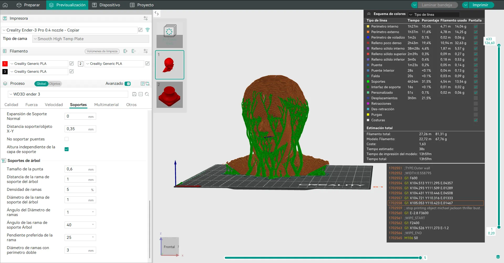Toggle visibility of Costuras
504x263 pixels.
point(476,120)
